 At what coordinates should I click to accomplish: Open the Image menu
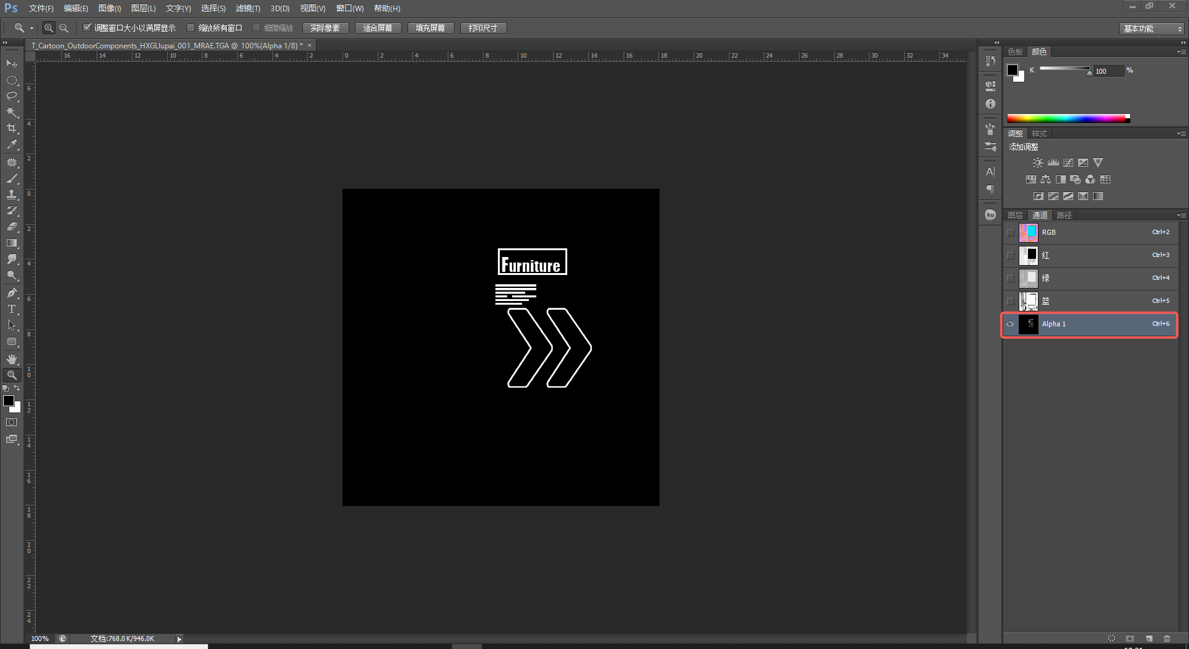click(x=110, y=9)
